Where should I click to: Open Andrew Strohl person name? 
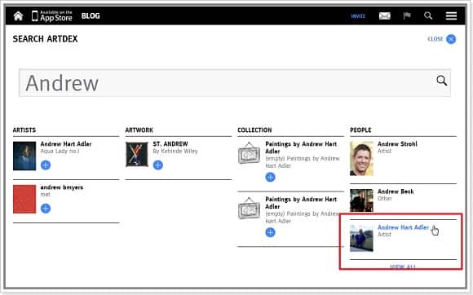[x=397, y=144]
